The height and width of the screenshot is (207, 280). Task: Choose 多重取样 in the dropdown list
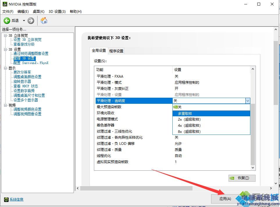[211, 113]
